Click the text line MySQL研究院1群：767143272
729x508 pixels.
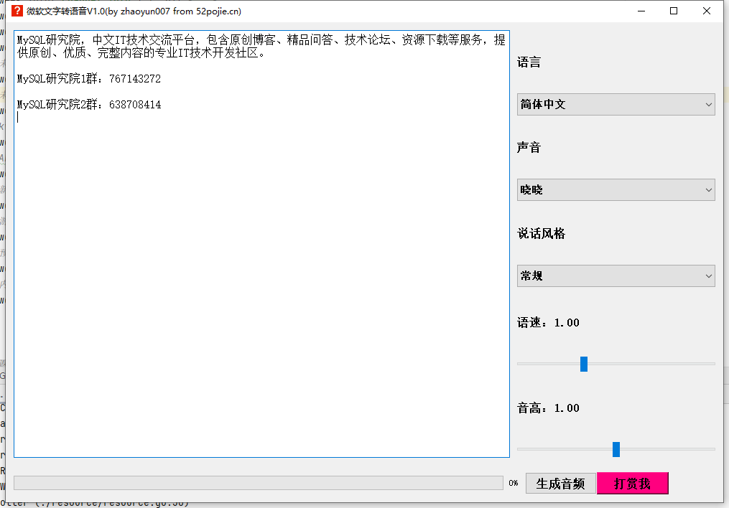click(x=89, y=79)
